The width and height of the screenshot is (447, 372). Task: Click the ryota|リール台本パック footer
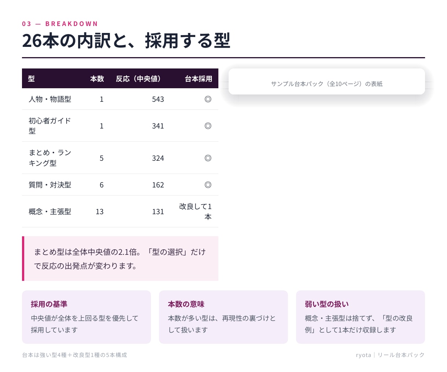390,355
